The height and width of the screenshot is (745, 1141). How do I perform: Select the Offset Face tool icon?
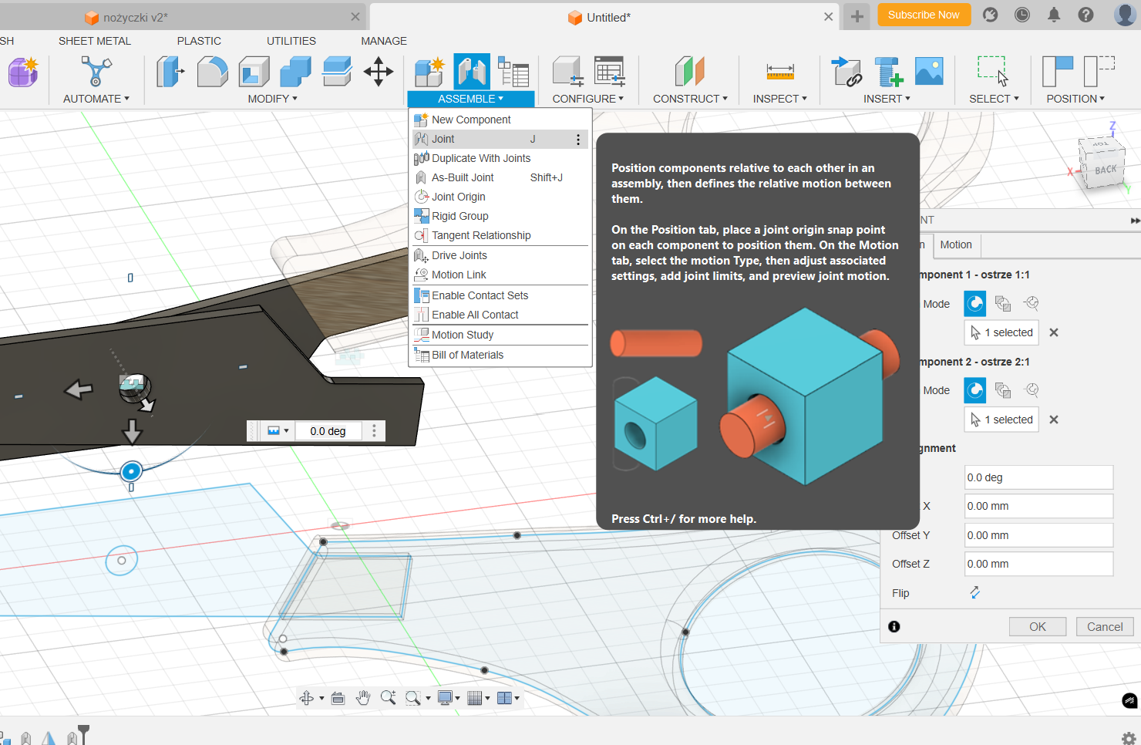[x=337, y=72]
